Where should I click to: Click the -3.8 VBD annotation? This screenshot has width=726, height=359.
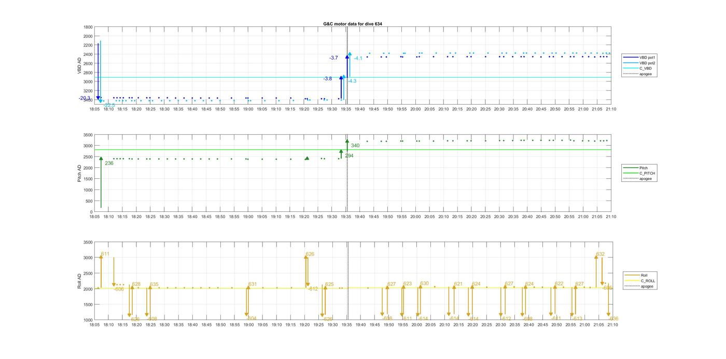coord(328,79)
